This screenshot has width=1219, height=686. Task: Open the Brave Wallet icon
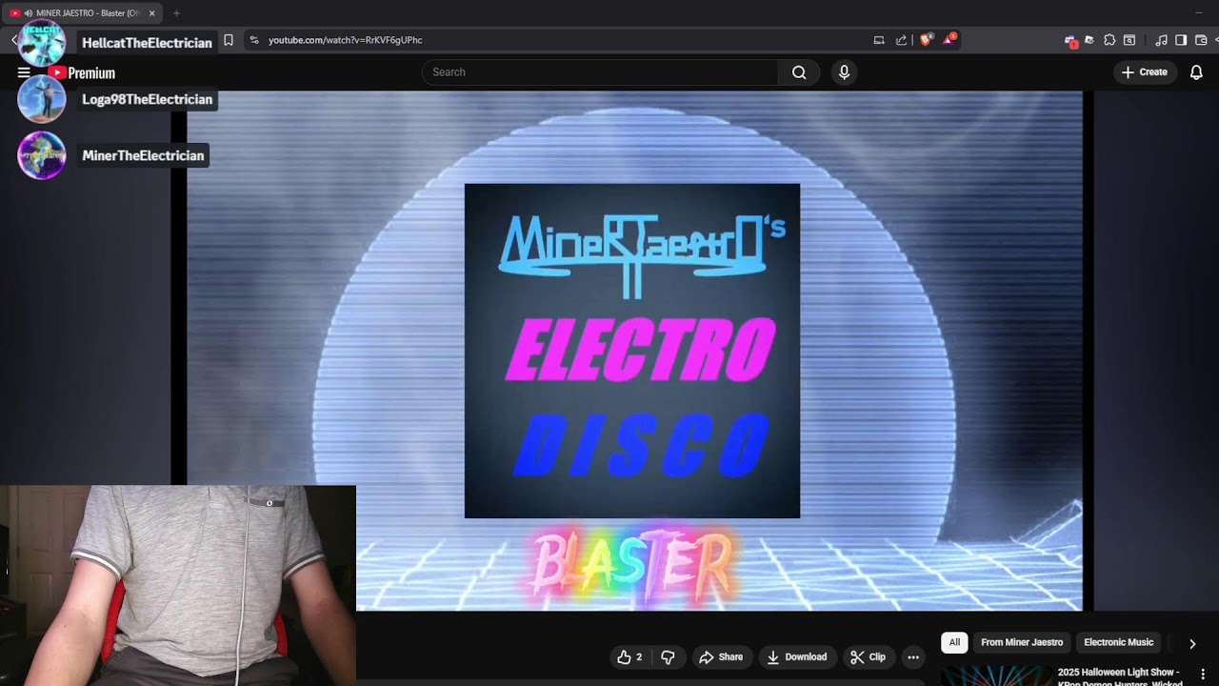tap(1201, 40)
